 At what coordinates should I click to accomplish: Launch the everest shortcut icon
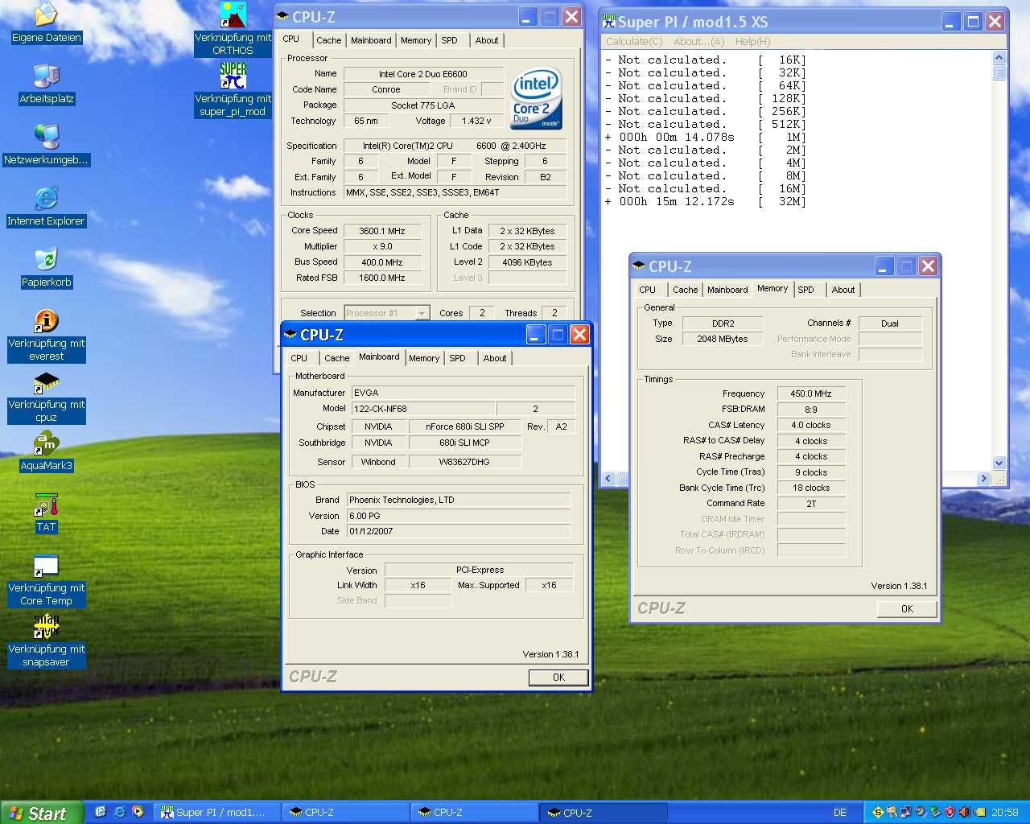[47, 321]
